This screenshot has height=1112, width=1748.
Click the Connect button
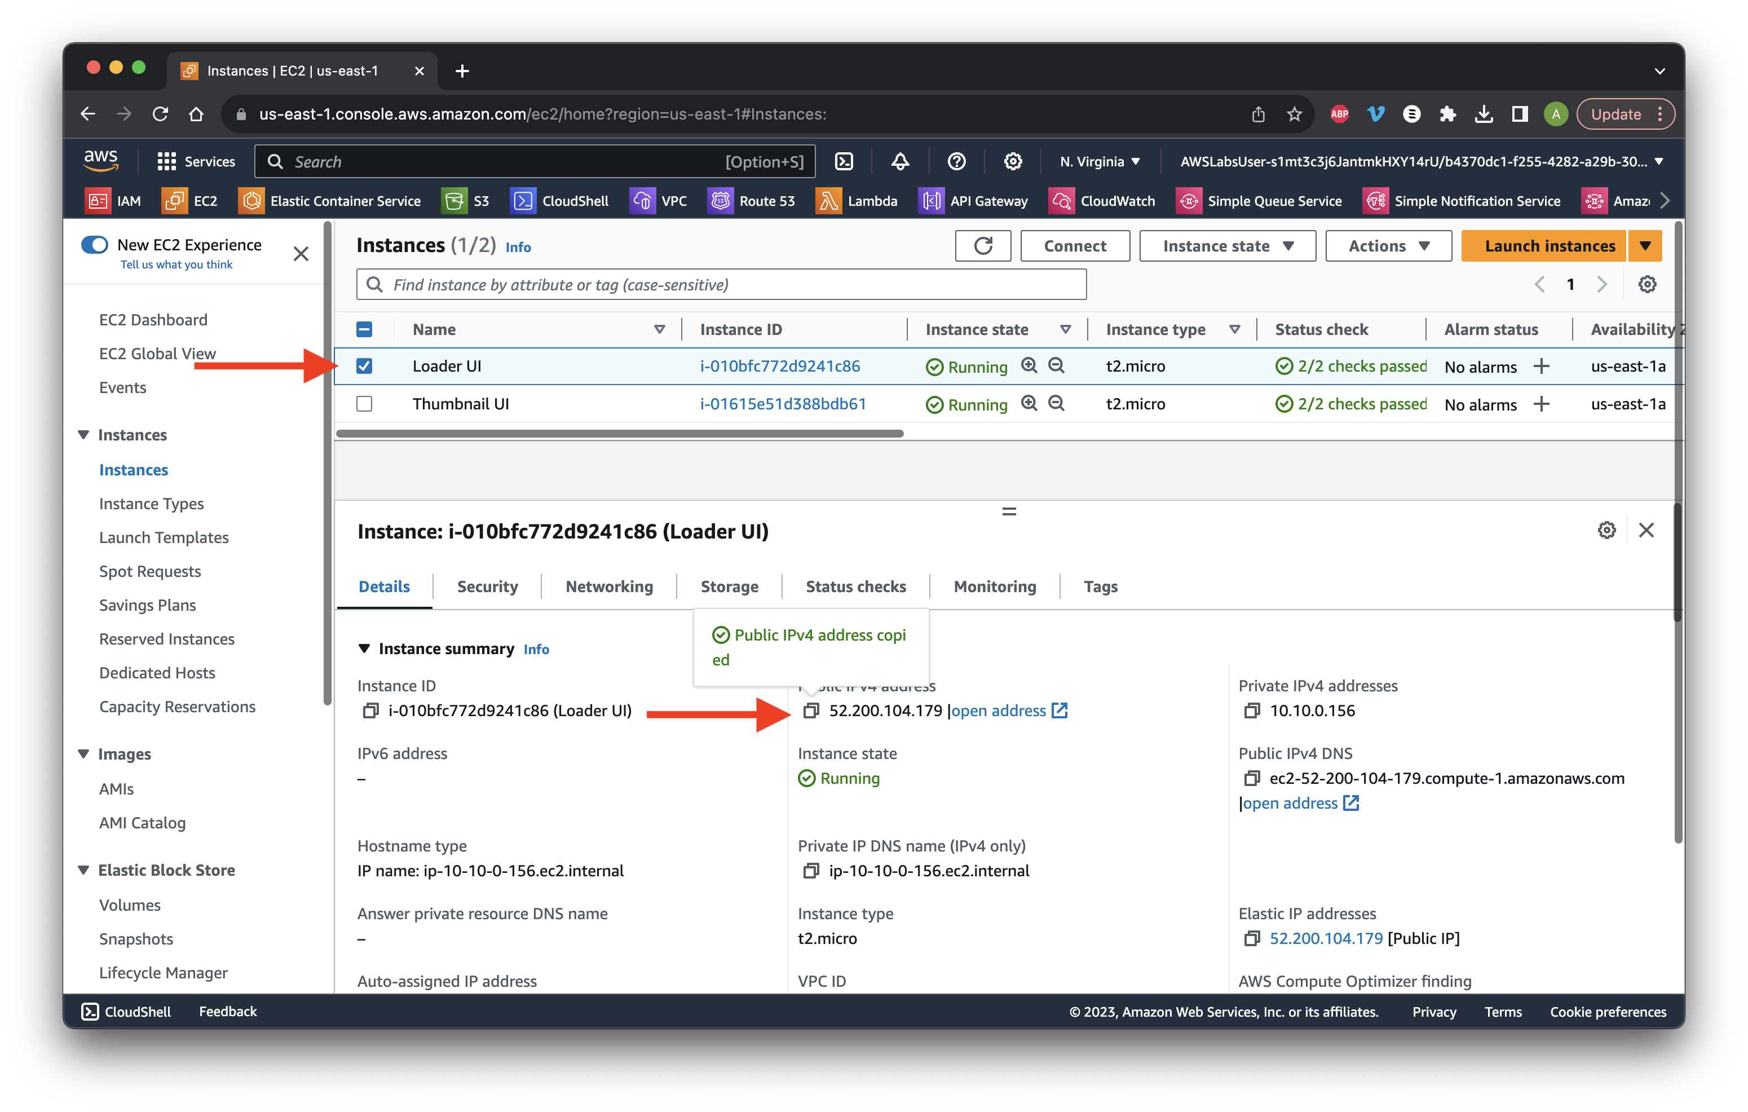click(x=1074, y=246)
